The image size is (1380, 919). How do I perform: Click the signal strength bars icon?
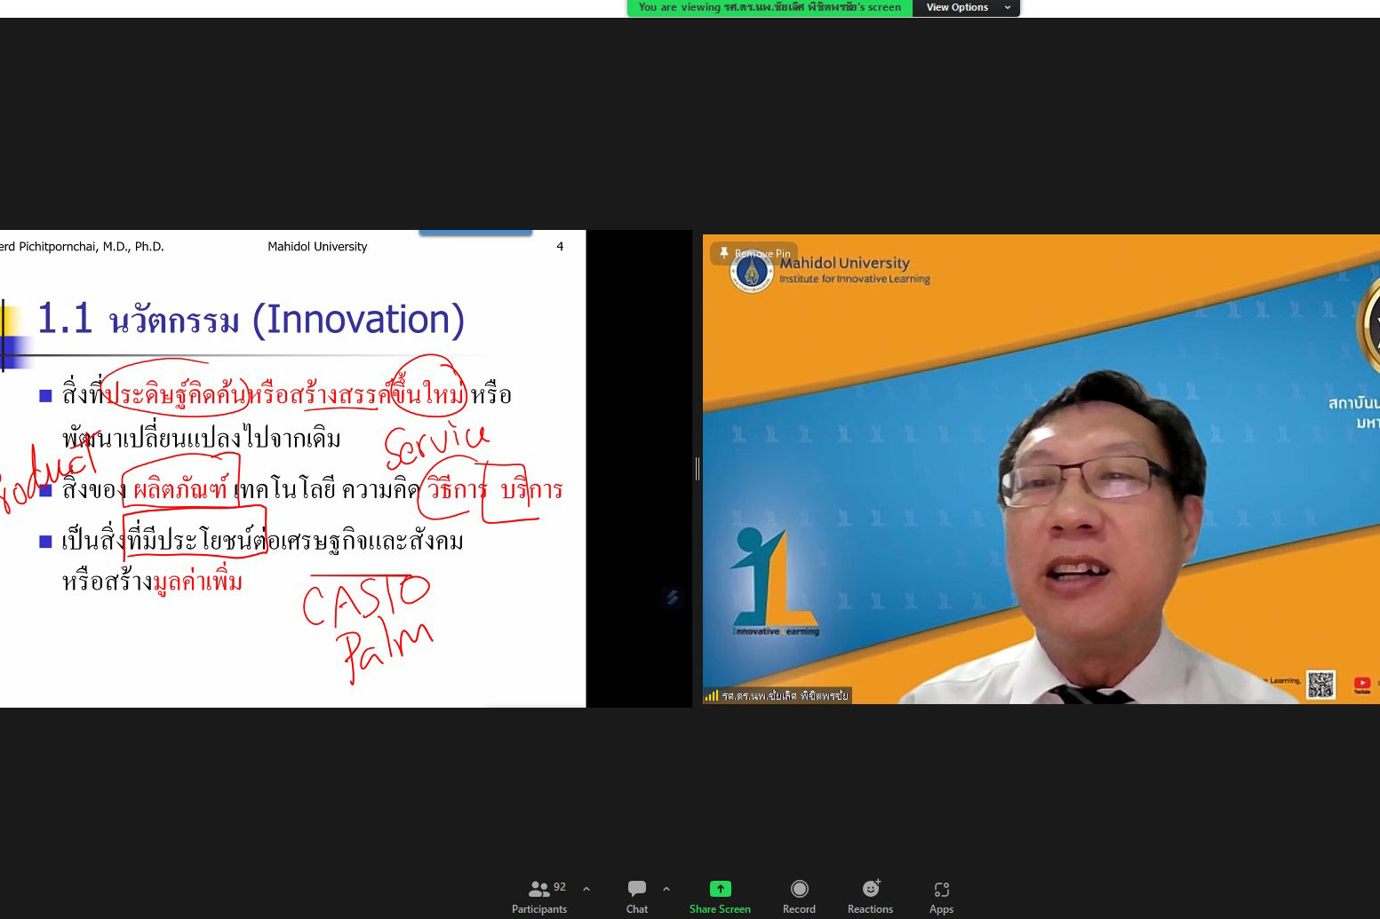[711, 696]
